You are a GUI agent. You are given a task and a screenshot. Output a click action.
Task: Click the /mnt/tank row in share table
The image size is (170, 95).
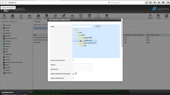tap(37, 42)
